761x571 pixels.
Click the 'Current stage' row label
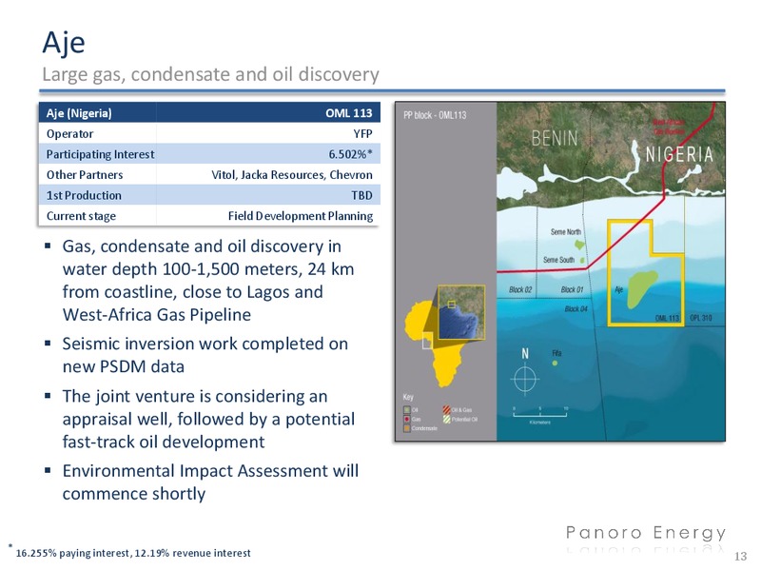(81, 216)
